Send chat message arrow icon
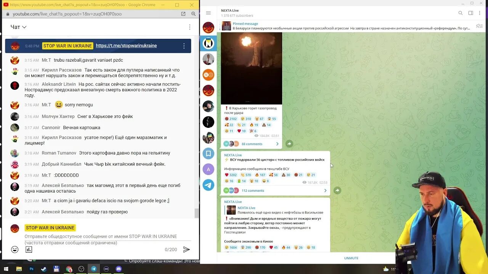 [x=186, y=250]
